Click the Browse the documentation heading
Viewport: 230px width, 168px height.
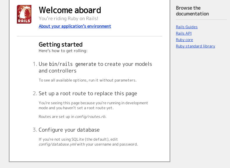click(192, 11)
